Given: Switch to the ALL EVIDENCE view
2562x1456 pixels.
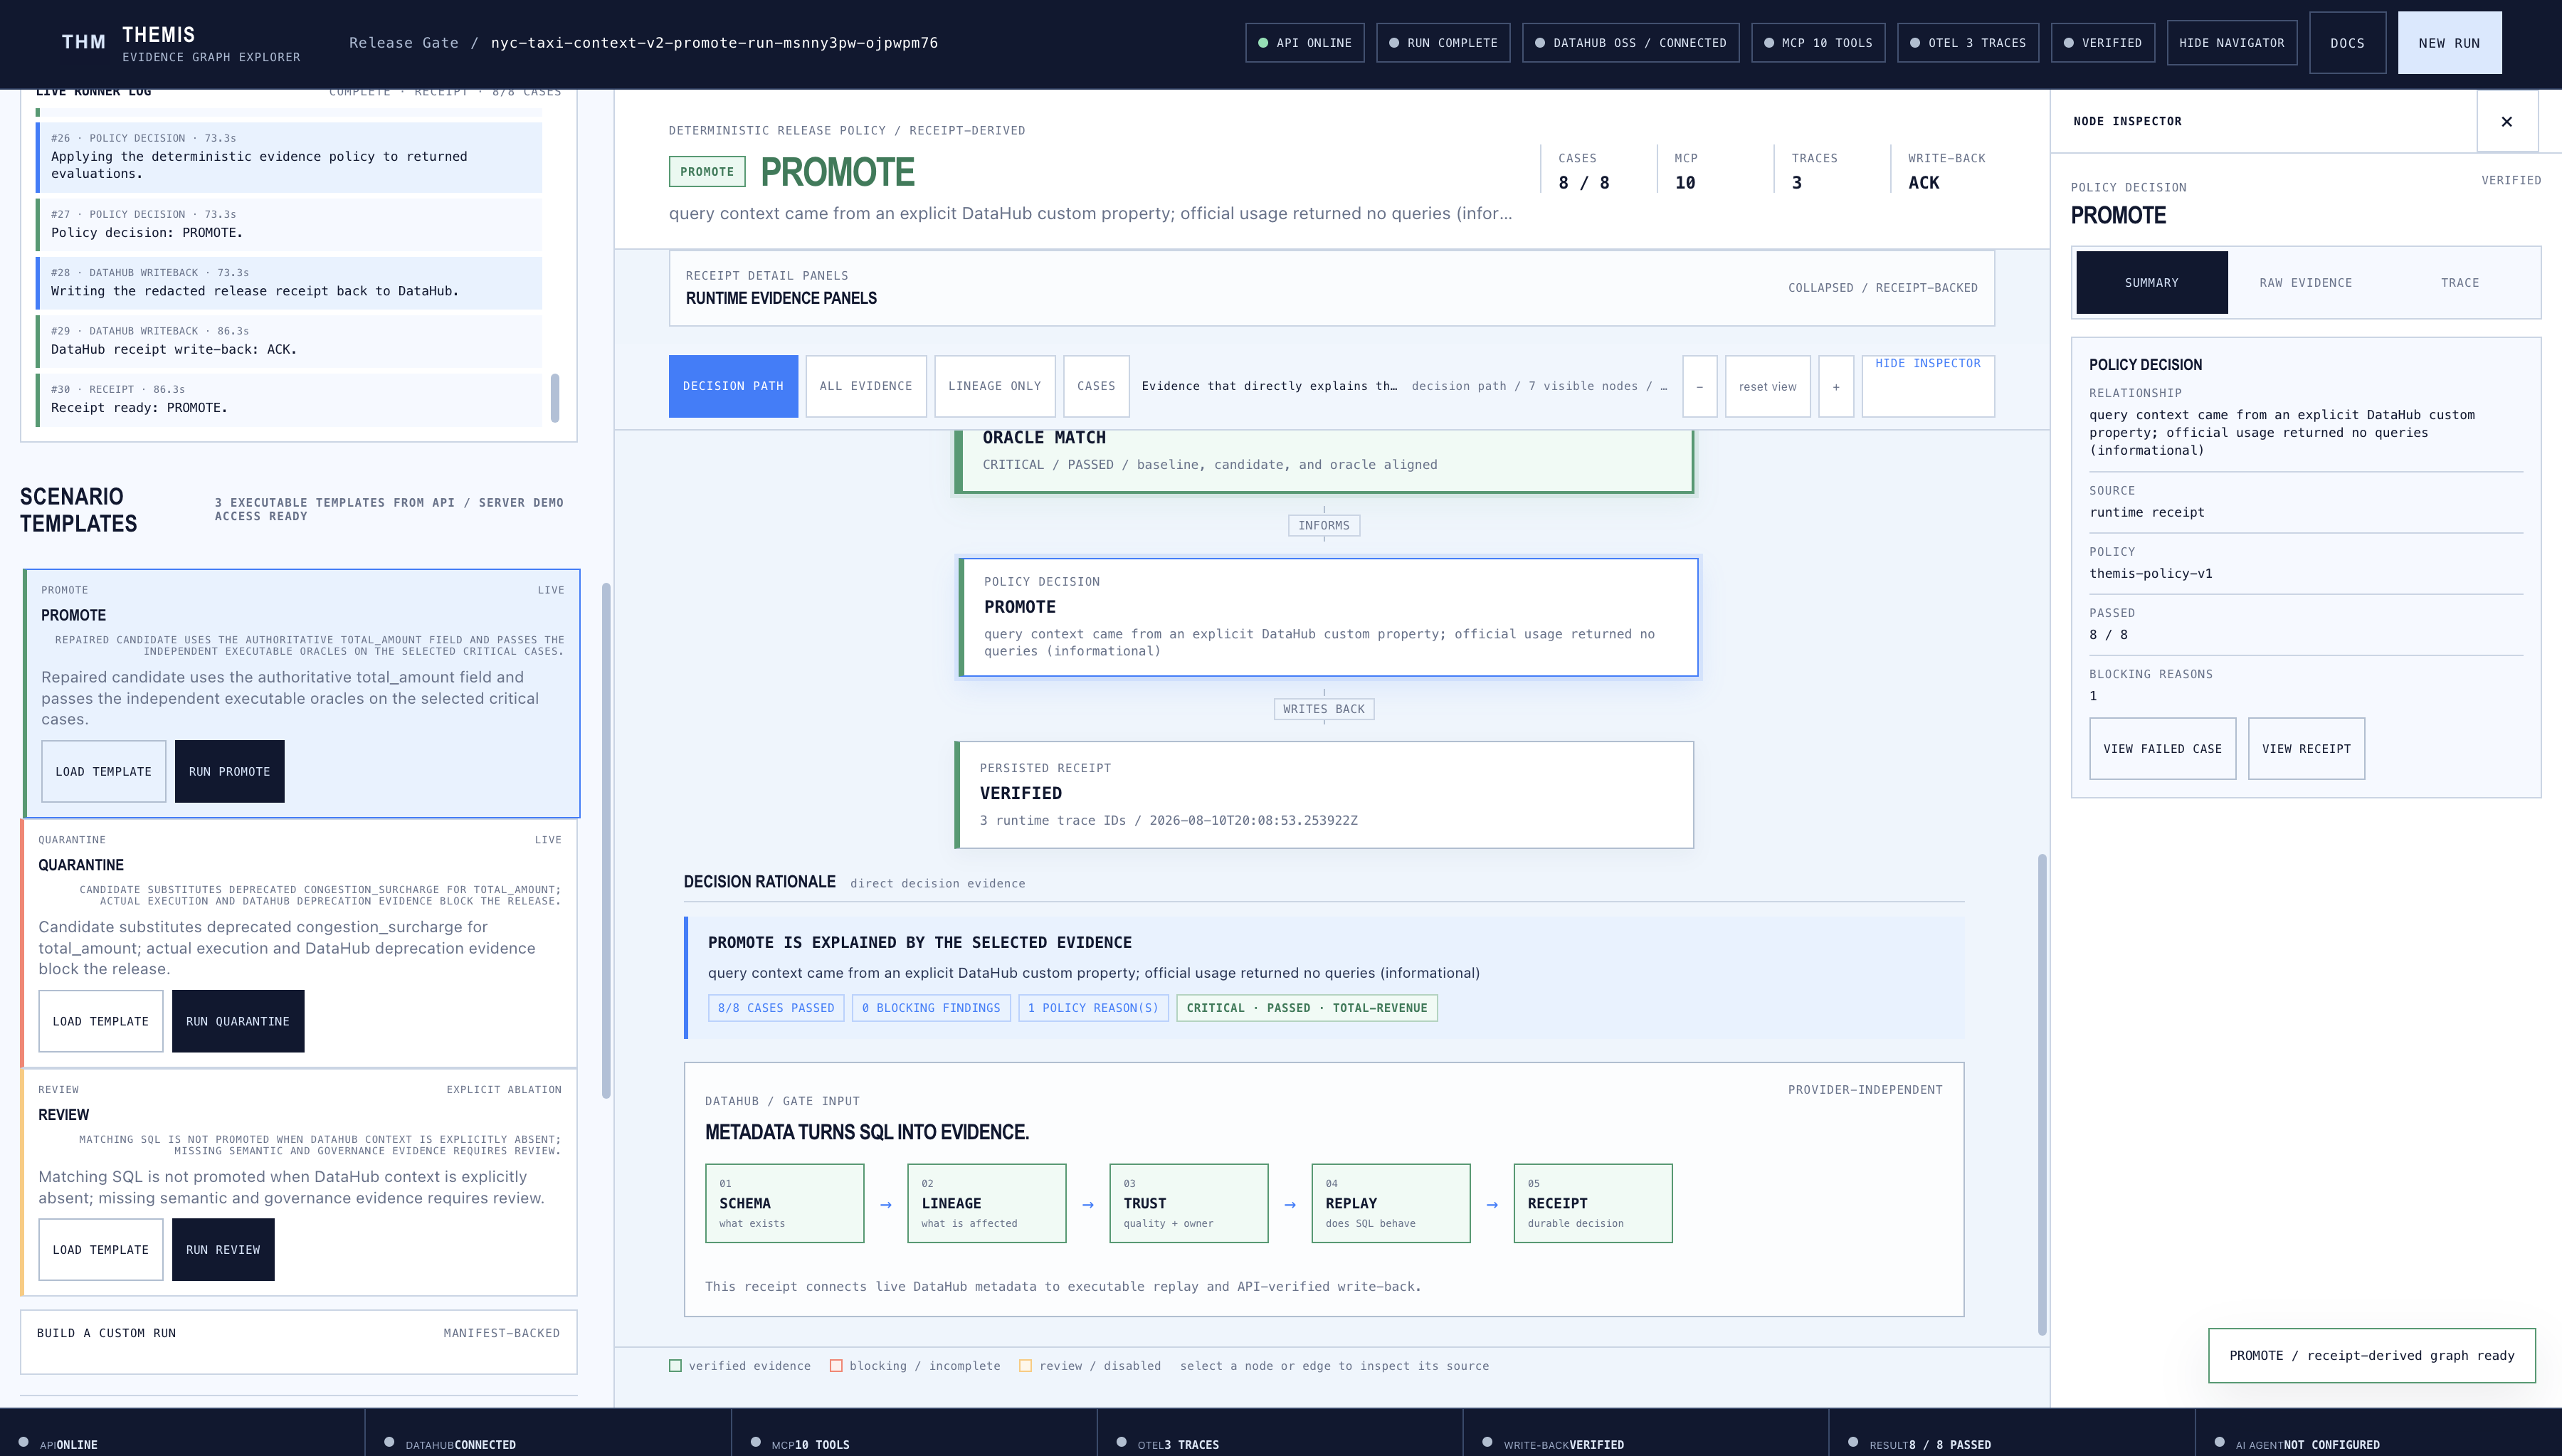Looking at the screenshot, I should 866,386.
